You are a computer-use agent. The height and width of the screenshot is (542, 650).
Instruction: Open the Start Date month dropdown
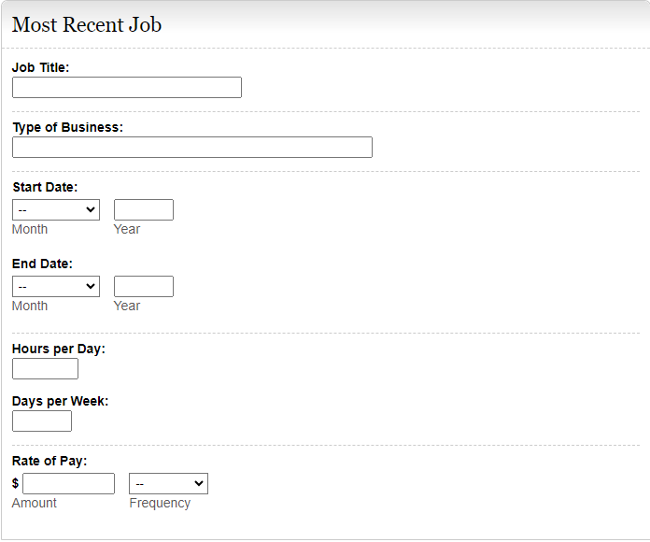[56, 210]
